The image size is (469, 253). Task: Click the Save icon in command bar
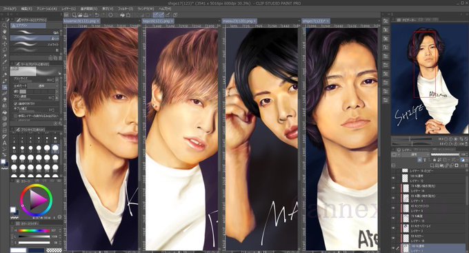(86, 14)
